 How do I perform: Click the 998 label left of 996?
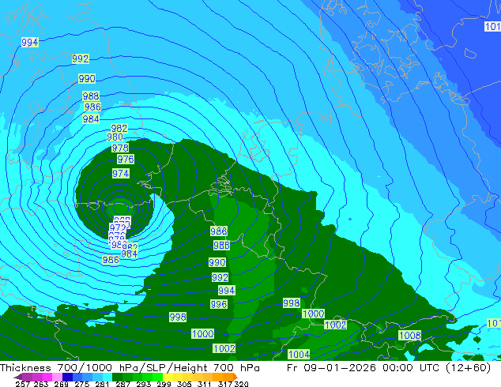pos(178,317)
